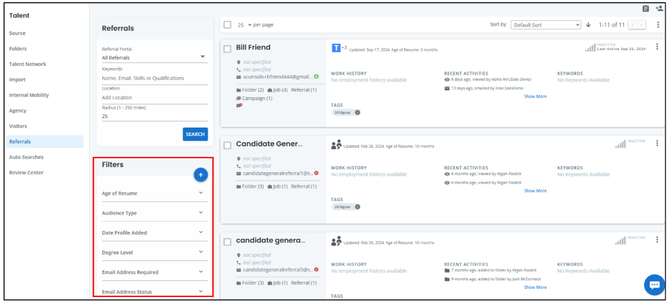
Task: Click Show More on Bill Friend activities
Action: pyautogui.click(x=535, y=96)
